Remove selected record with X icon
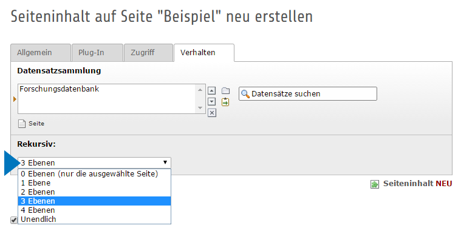The image size is (461, 251). [x=212, y=112]
